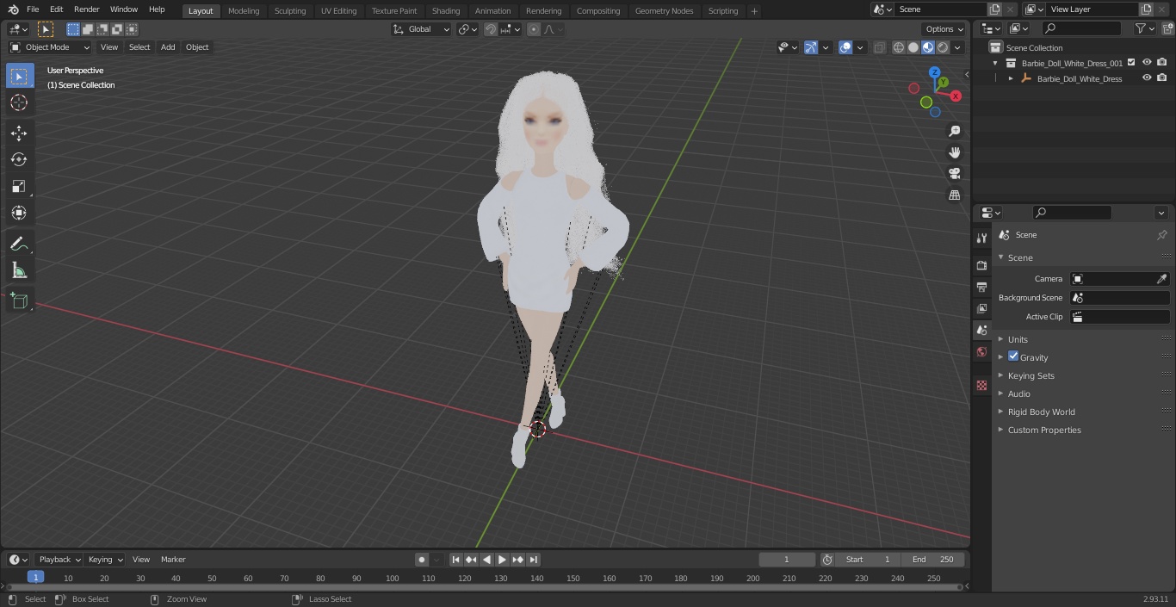Screen dimensions: 1176x607
Task: Click the Start frame value field
Action: 869,560
